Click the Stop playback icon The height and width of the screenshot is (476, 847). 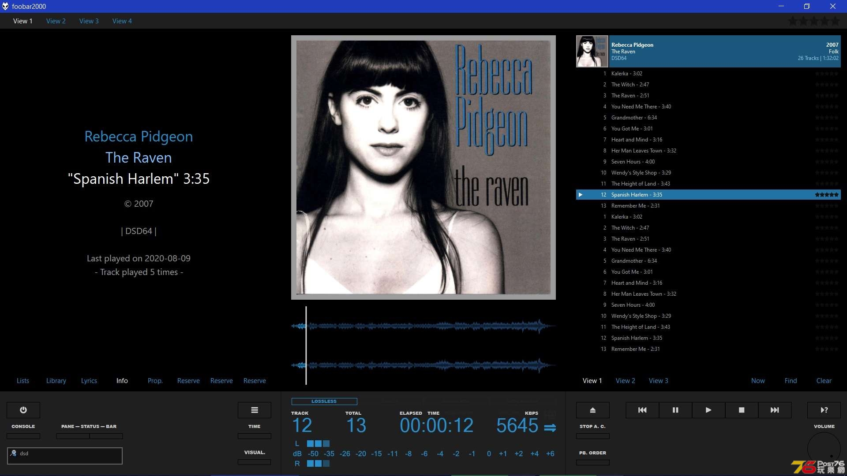(x=741, y=410)
